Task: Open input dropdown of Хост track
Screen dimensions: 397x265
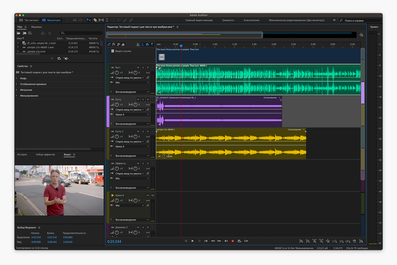Action: (x=130, y=78)
